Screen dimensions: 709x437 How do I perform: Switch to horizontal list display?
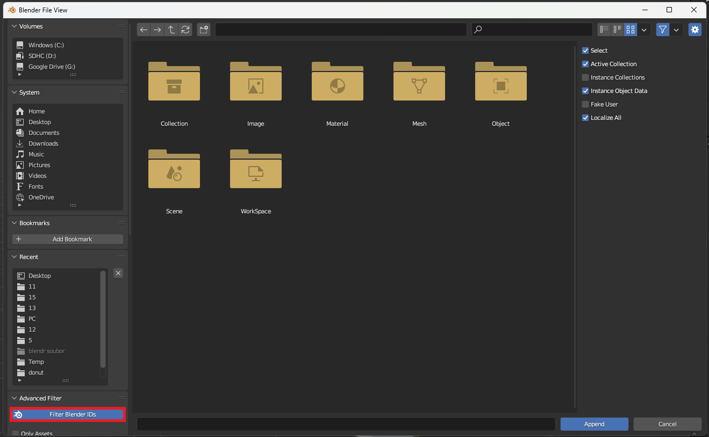click(617, 30)
